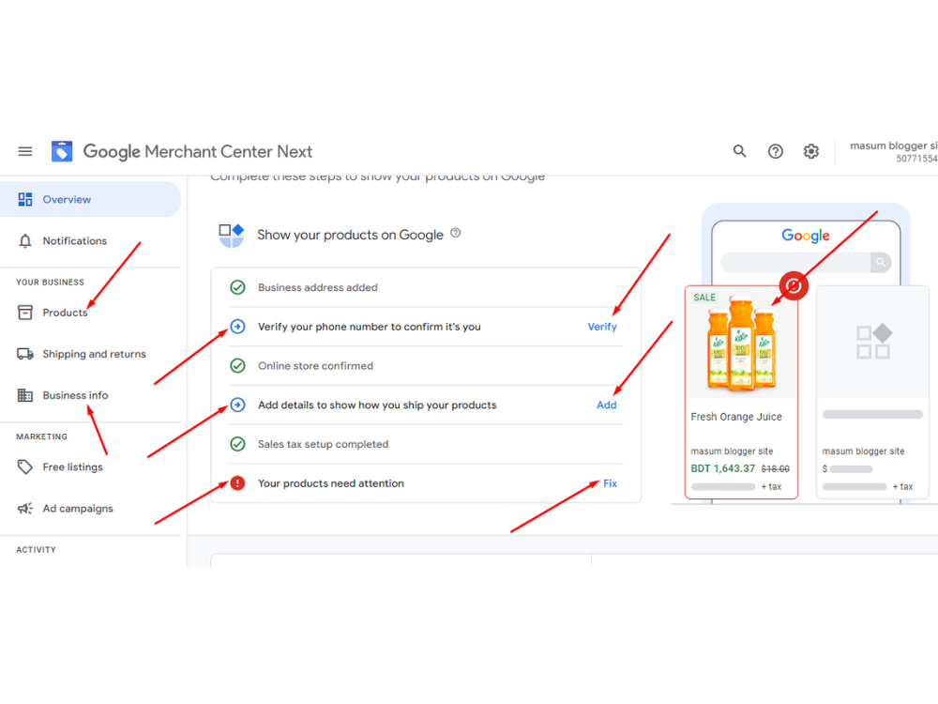Click the Fresh Orange Juice product image
This screenshot has width=938, height=704.
click(741, 344)
